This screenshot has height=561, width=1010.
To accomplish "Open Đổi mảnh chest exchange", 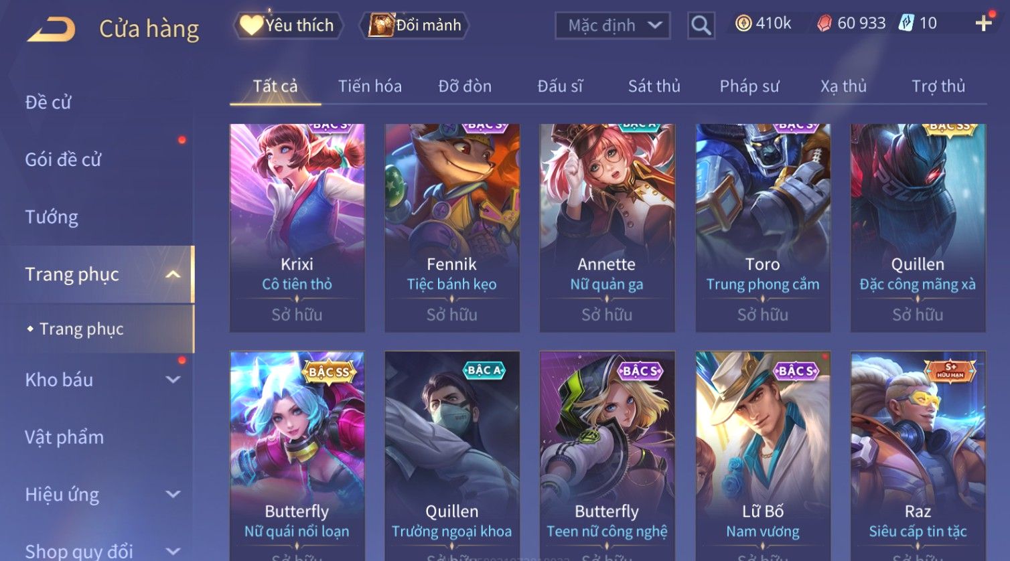I will click(x=415, y=25).
